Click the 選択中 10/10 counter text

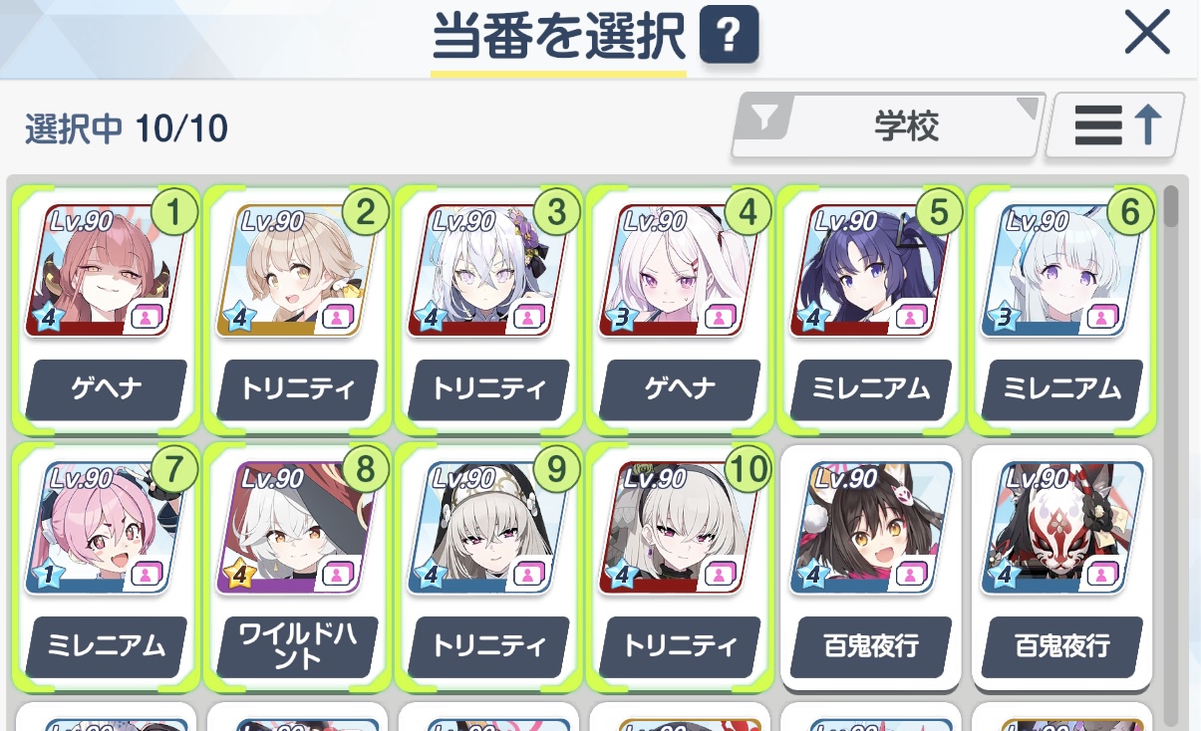coord(127,128)
